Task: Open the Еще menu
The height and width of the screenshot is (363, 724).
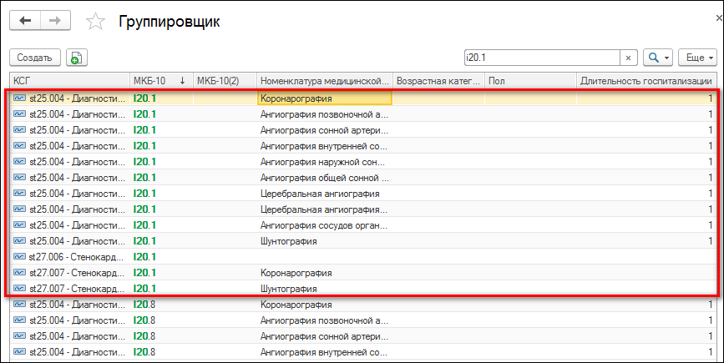Action: [697, 58]
